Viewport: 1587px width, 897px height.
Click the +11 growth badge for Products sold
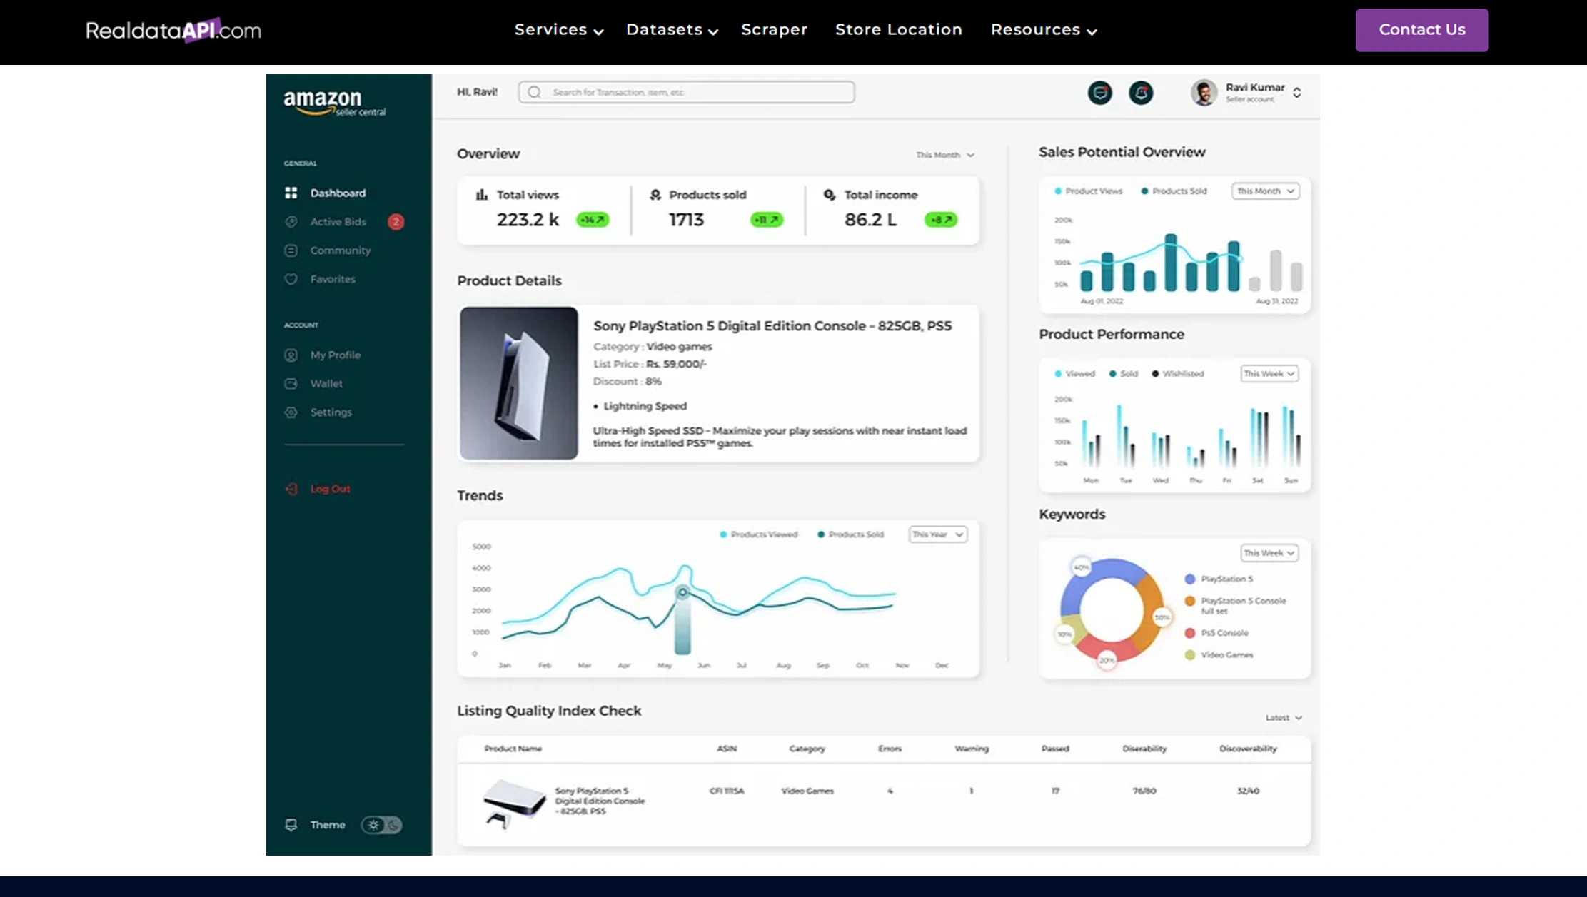click(767, 220)
